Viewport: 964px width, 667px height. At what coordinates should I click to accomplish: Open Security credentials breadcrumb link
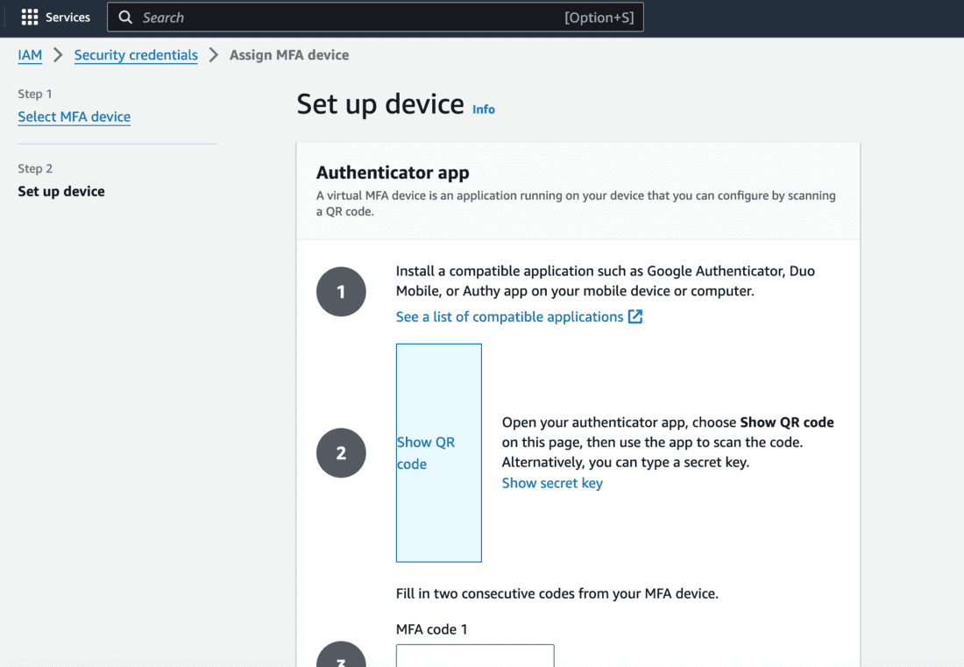click(x=136, y=55)
